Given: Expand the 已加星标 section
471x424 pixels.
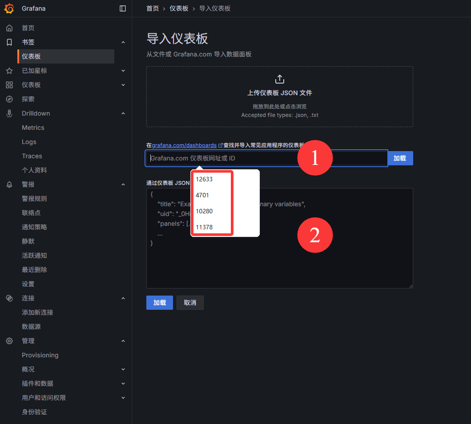Looking at the screenshot, I should coord(123,71).
